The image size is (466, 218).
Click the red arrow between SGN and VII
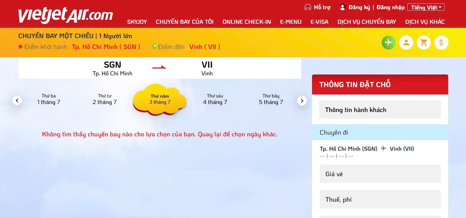tap(159, 67)
